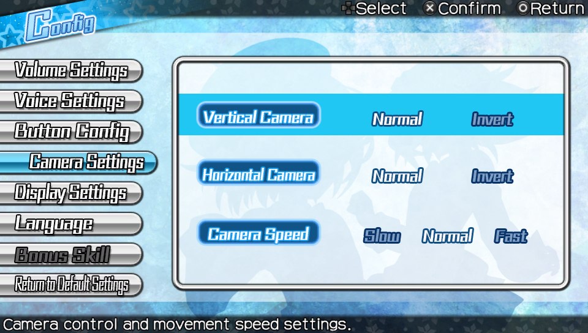Select the Camera Speed label button
The height and width of the screenshot is (333, 588).
(x=258, y=233)
